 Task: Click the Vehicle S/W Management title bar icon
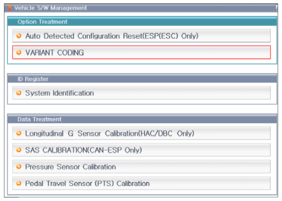coord(10,8)
